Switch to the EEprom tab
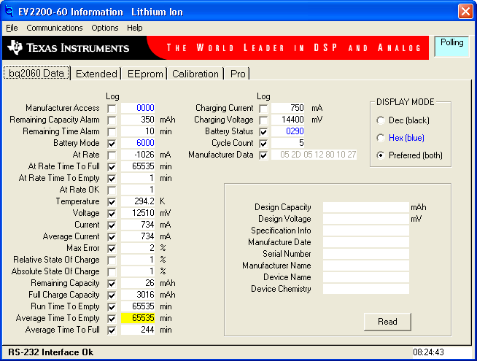Image resolution: width=477 pixels, height=364 pixels. (145, 74)
